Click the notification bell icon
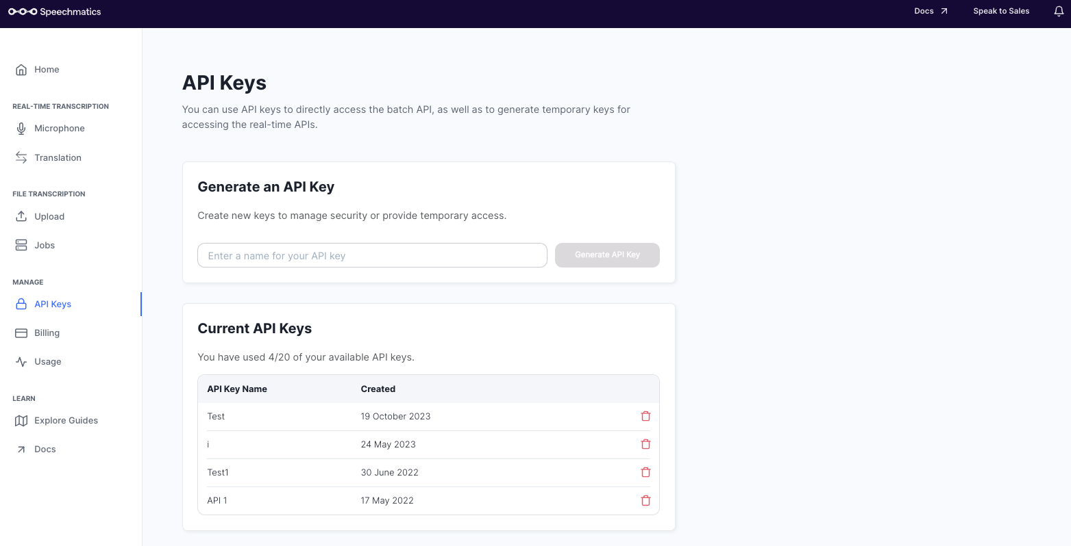This screenshot has width=1071, height=546. (1059, 12)
